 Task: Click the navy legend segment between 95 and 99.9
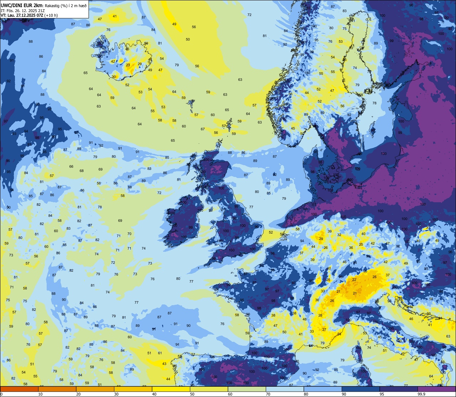click(x=399, y=389)
